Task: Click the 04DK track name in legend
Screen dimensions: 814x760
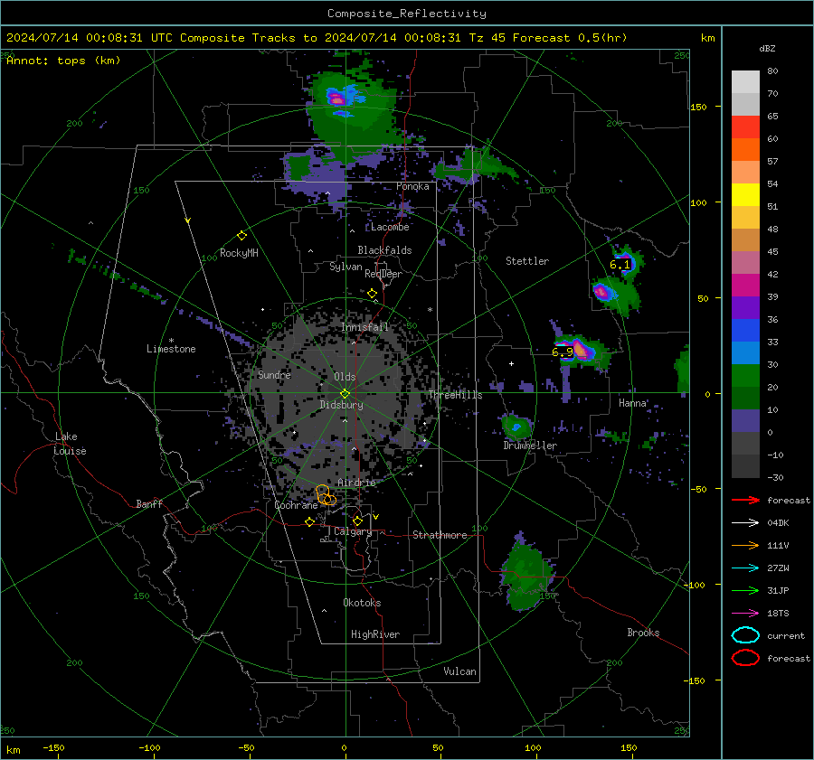Action: point(778,523)
